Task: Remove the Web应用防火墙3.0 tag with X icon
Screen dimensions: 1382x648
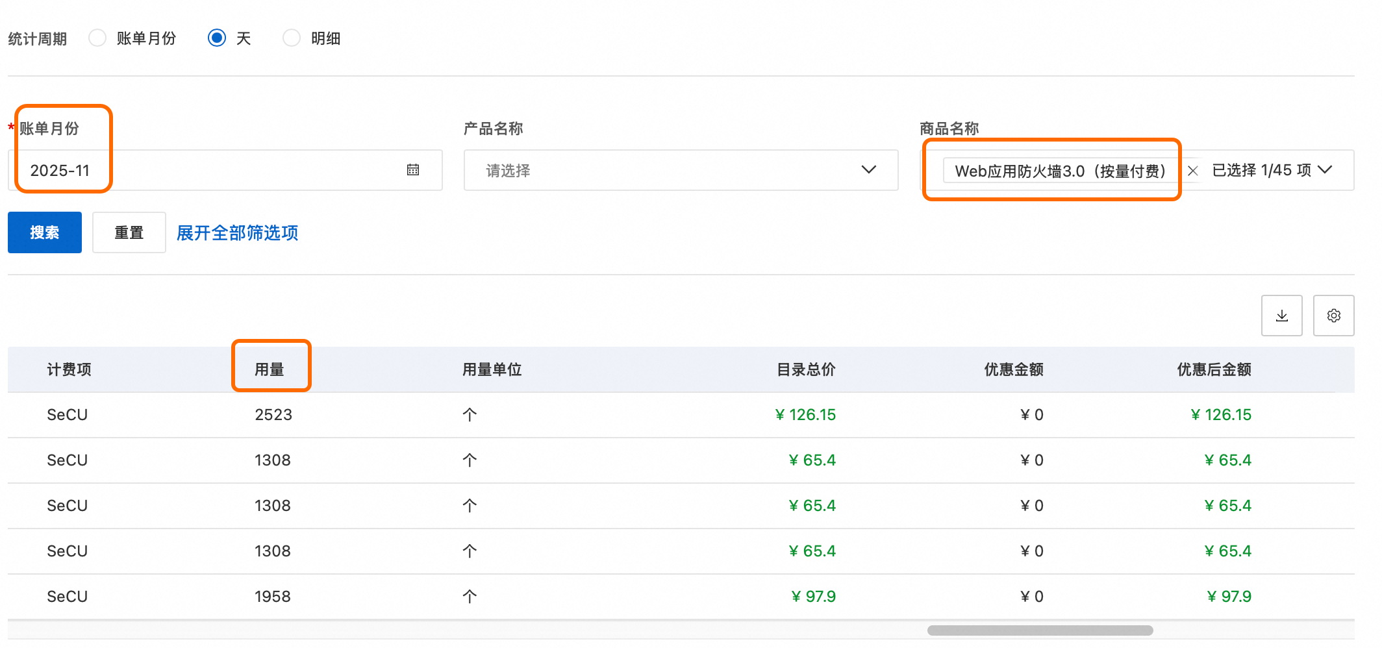Action: pyautogui.click(x=1192, y=171)
